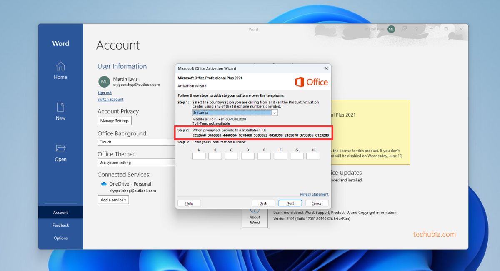Click the Manage Settings button
The width and height of the screenshot is (500, 271).
115,121
